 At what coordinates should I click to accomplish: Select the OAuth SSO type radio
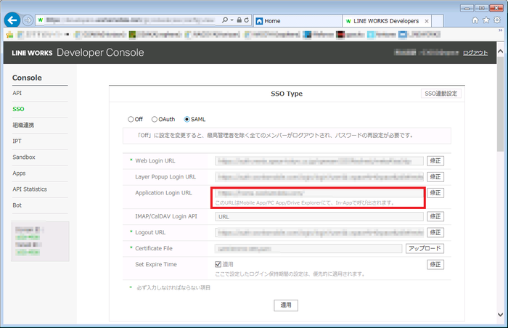pos(155,119)
